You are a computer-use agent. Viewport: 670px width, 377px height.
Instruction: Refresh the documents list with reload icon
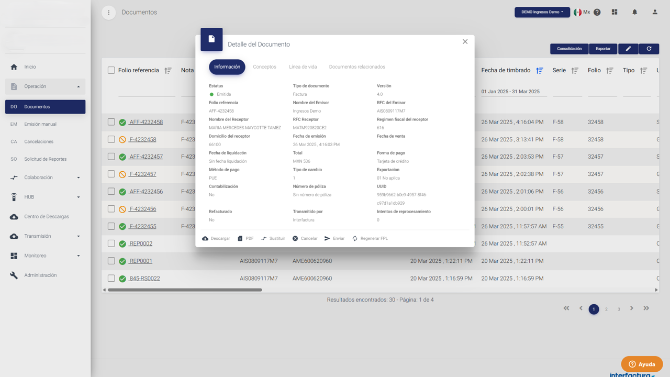[649, 48]
